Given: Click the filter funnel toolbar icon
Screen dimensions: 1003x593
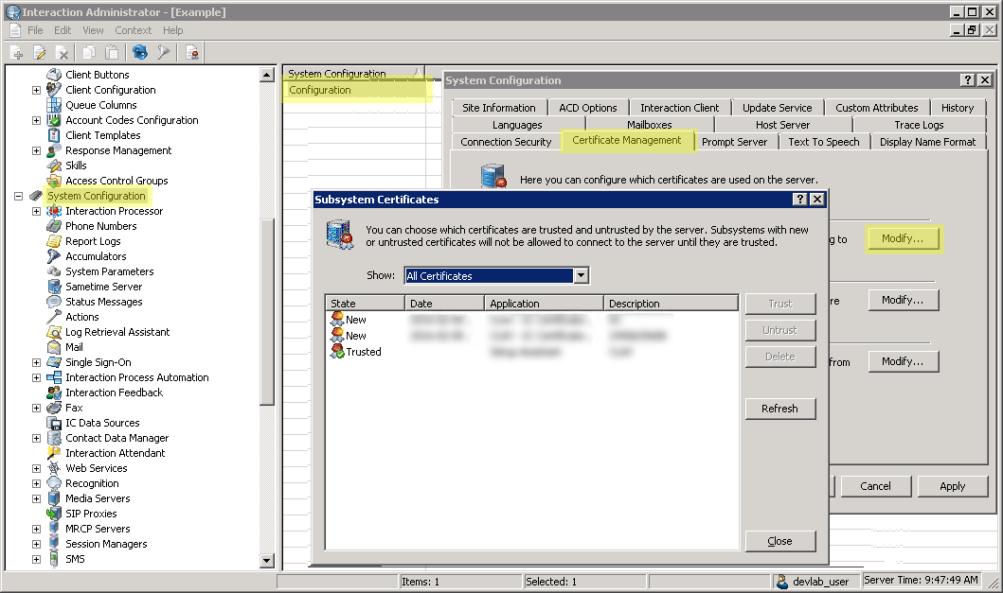Looking at the screenshot, I should point(163,53).
